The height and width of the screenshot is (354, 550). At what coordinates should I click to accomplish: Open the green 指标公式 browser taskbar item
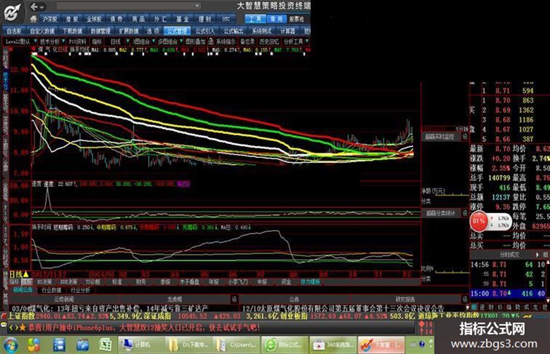[x=285, y=345]
